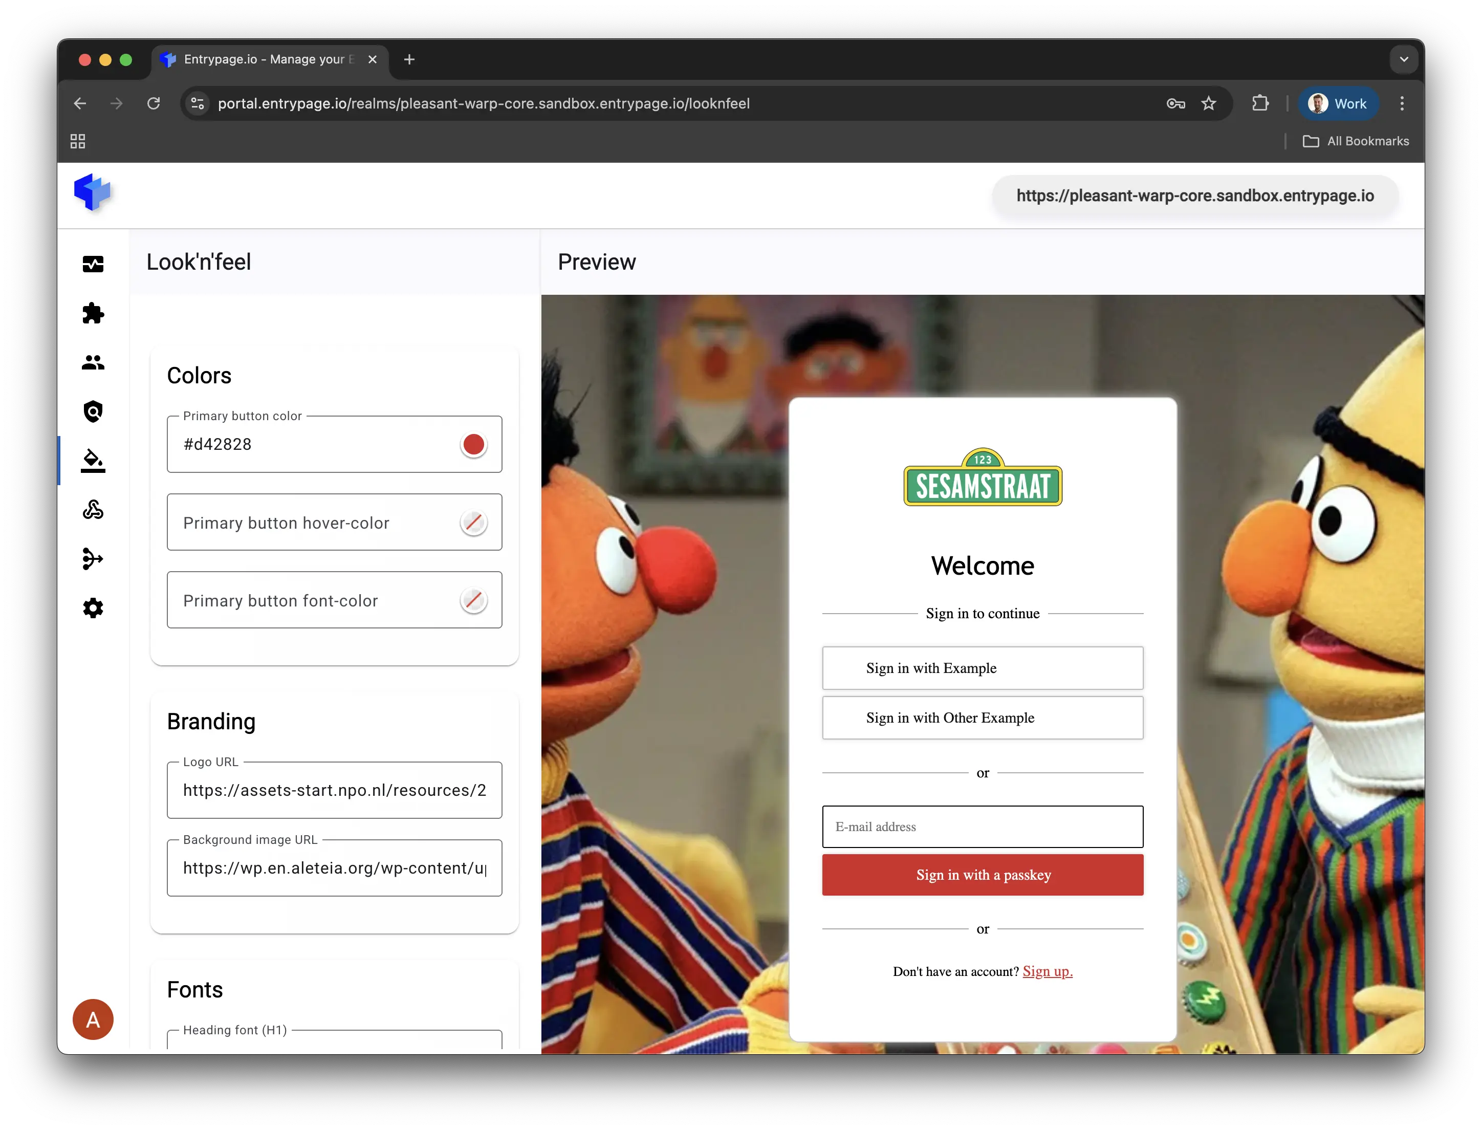Open the browser extensions puzzle icon
The height and width of the screenshot is (1130, 1482).
(1260, 103)
